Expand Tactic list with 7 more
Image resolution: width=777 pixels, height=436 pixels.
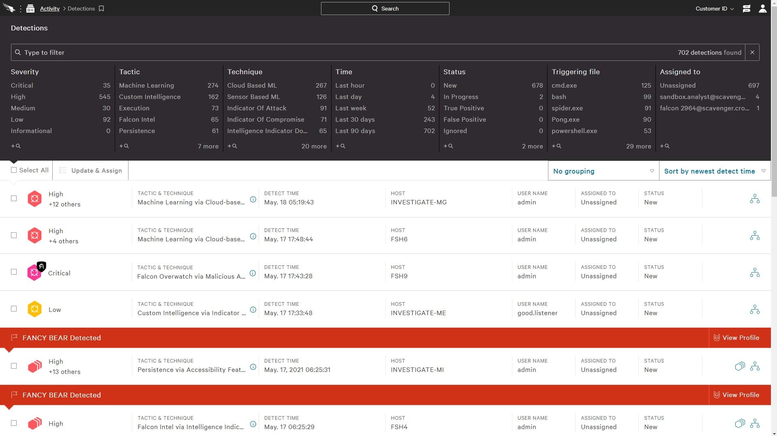(x=208, y=146)
